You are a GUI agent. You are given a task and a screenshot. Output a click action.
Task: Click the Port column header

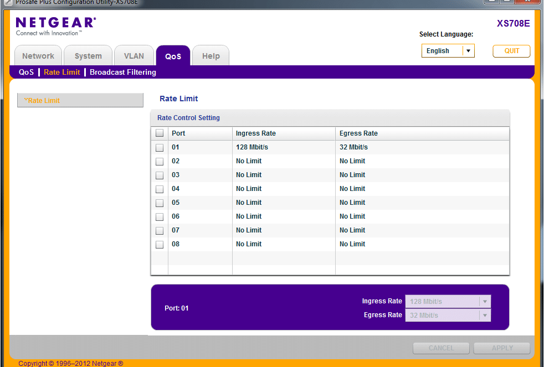200,133
